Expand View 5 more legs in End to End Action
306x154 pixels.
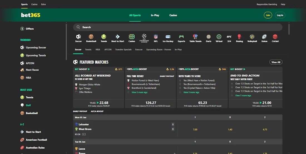[x=243, y=96]
